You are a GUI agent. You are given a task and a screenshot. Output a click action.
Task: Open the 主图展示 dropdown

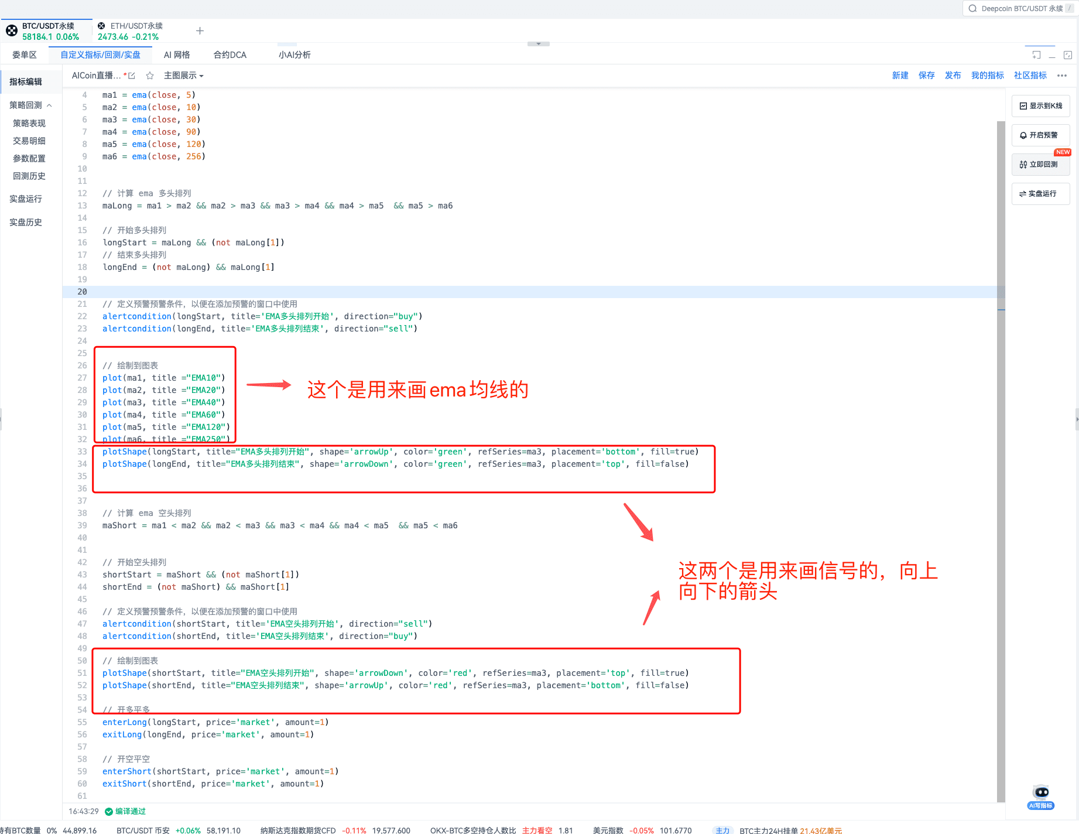[x=183, y=76]
